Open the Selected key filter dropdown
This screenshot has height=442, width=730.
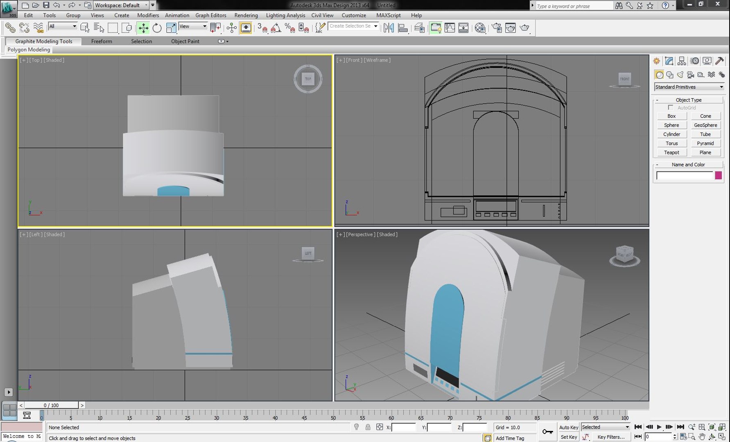[x=606, y=427]
